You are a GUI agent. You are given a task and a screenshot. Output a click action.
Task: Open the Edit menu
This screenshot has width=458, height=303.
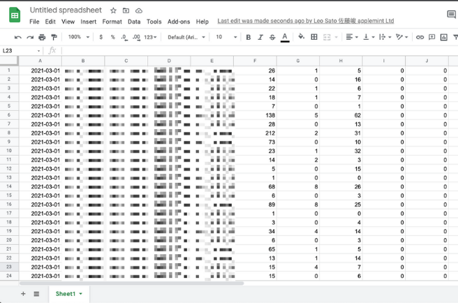pyautogui.click(x=50, y=22)
